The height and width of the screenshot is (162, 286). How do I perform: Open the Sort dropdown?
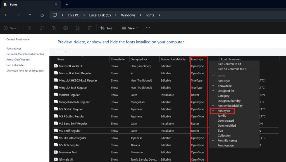pos(108,28)
